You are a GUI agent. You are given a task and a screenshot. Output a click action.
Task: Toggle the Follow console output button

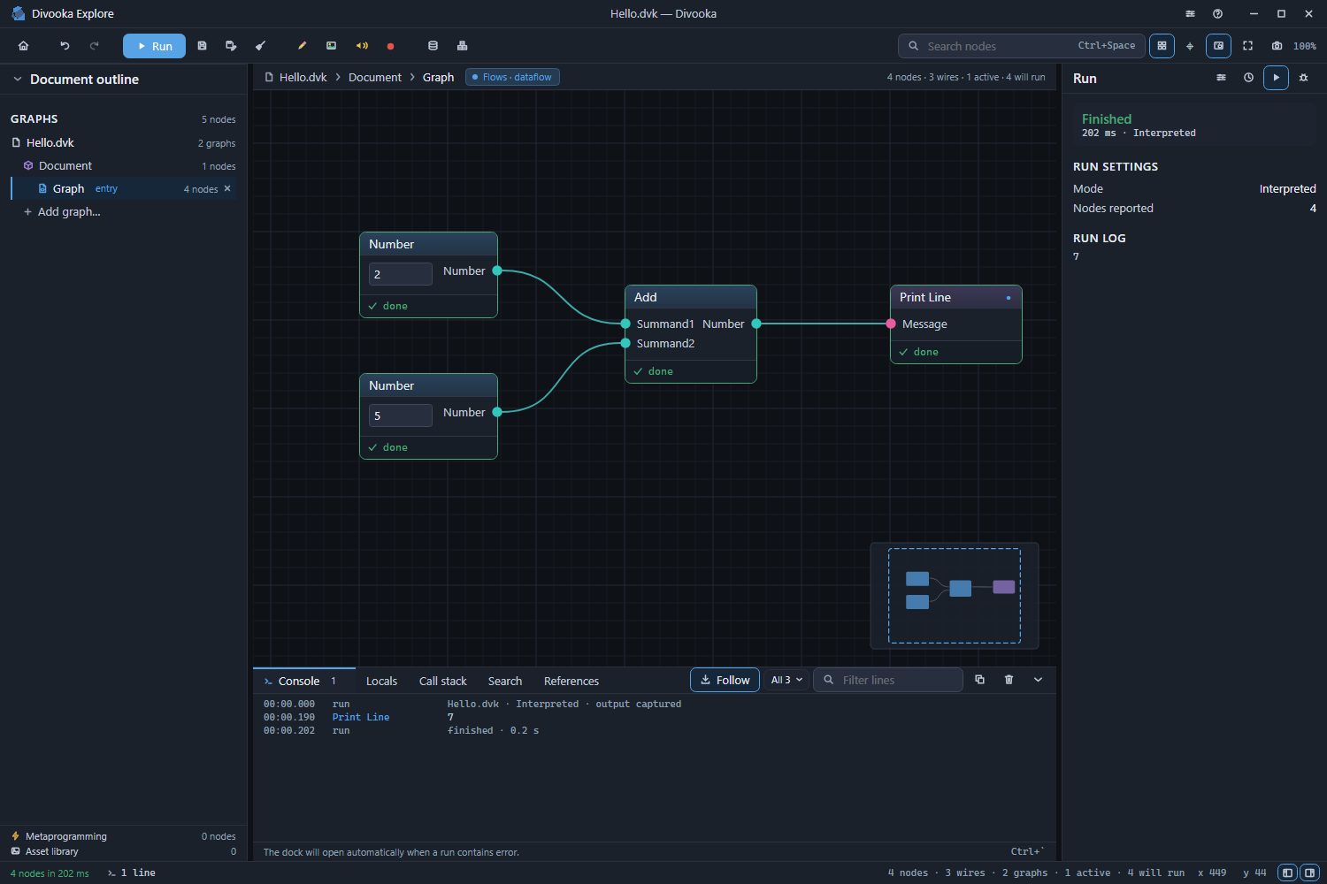tap(725, 680)
